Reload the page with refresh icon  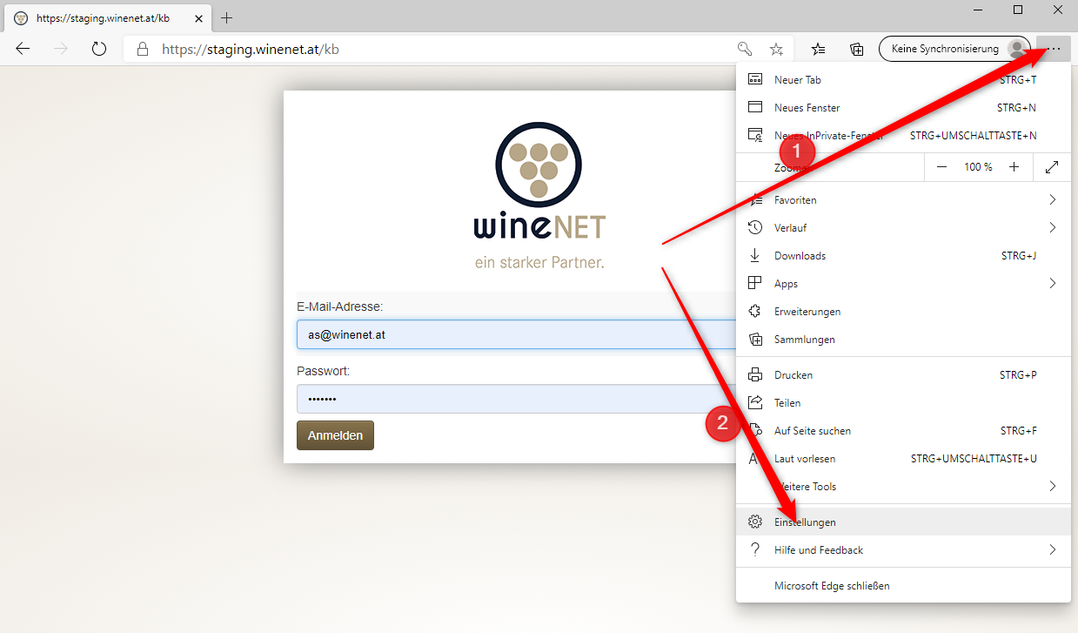[98, 49]
